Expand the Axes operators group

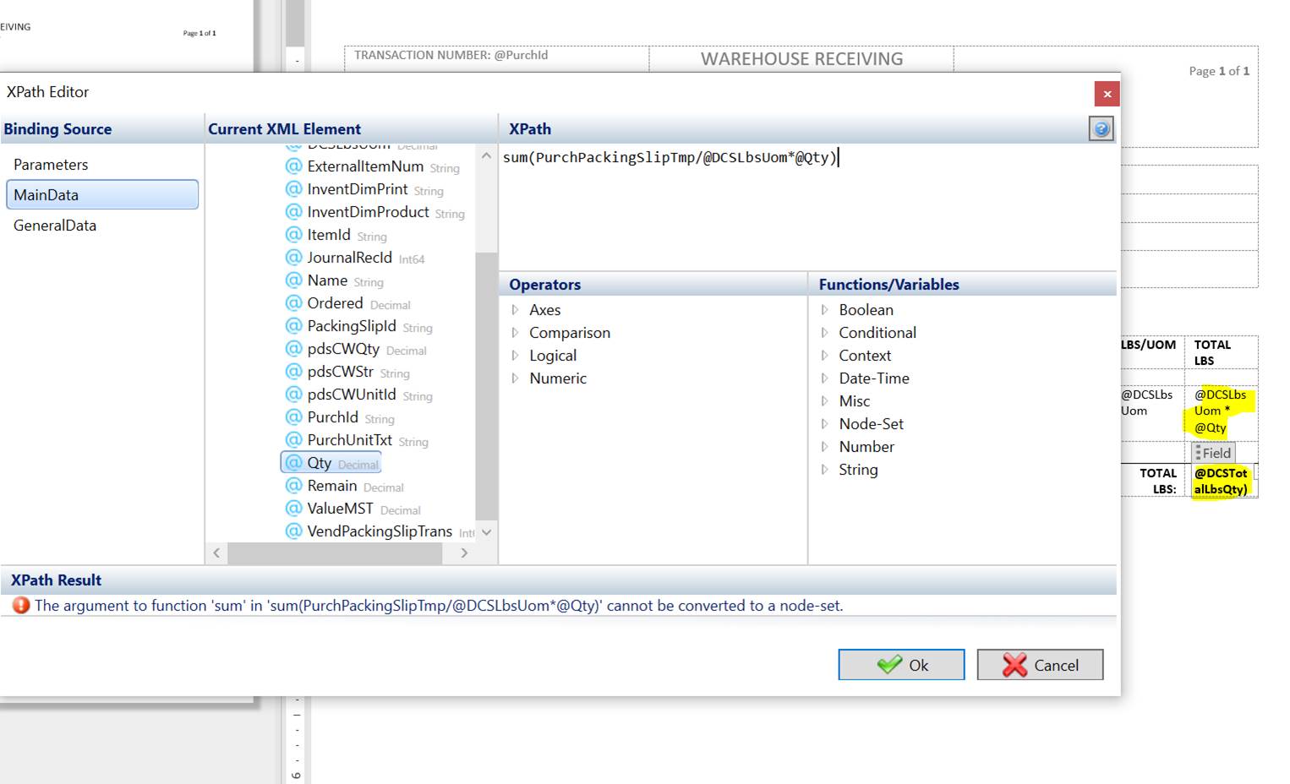(x=516, y=310)
